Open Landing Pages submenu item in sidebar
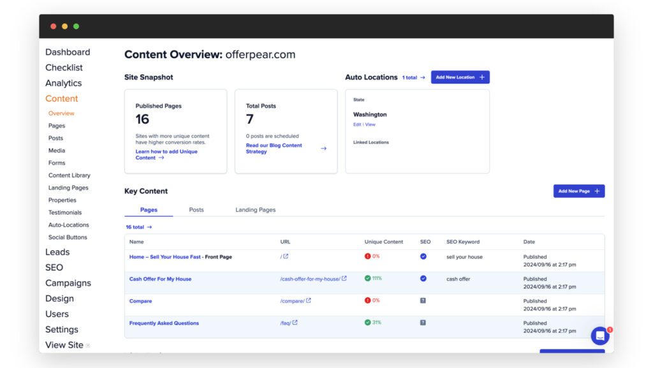653x368 pixels. click(x=68, y=188)
